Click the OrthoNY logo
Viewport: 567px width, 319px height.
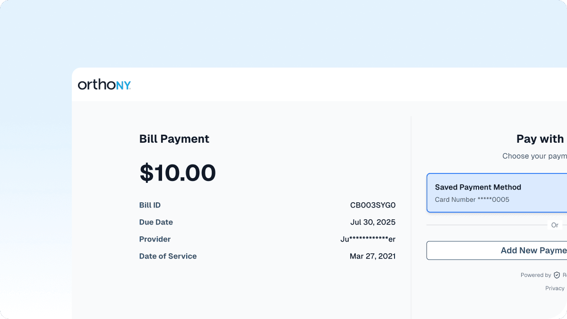[104, 85]
